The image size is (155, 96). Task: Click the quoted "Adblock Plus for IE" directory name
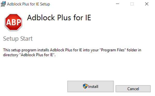point(38,55)
